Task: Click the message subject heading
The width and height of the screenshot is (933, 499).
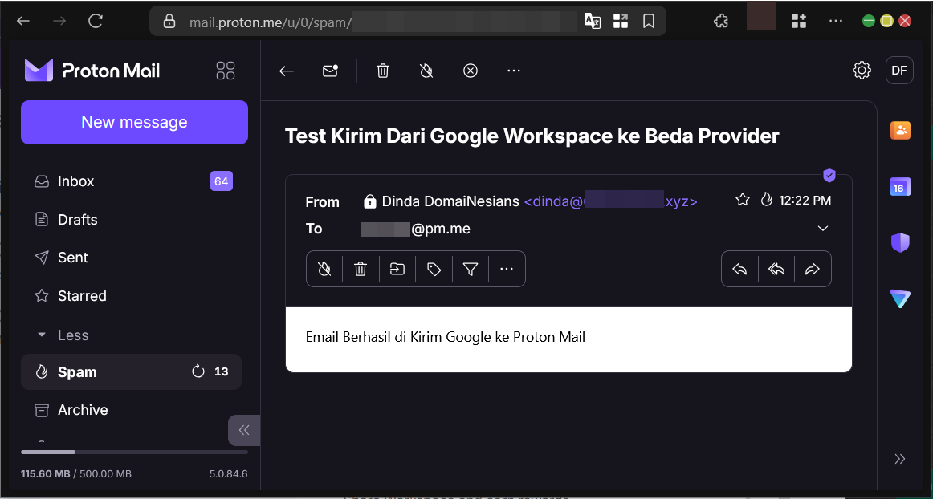Action: click(x=532, y=136)
